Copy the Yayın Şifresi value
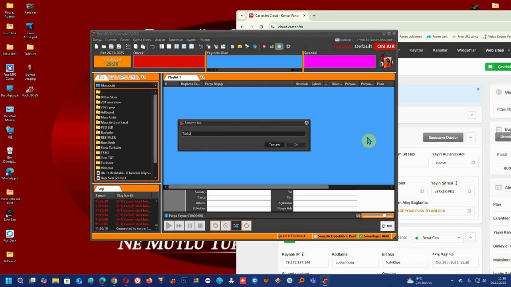511x287 pixels. (469, 191)
